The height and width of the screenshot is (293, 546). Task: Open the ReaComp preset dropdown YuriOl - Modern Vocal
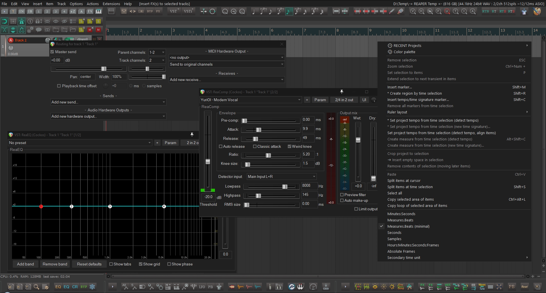click(251, 100)
